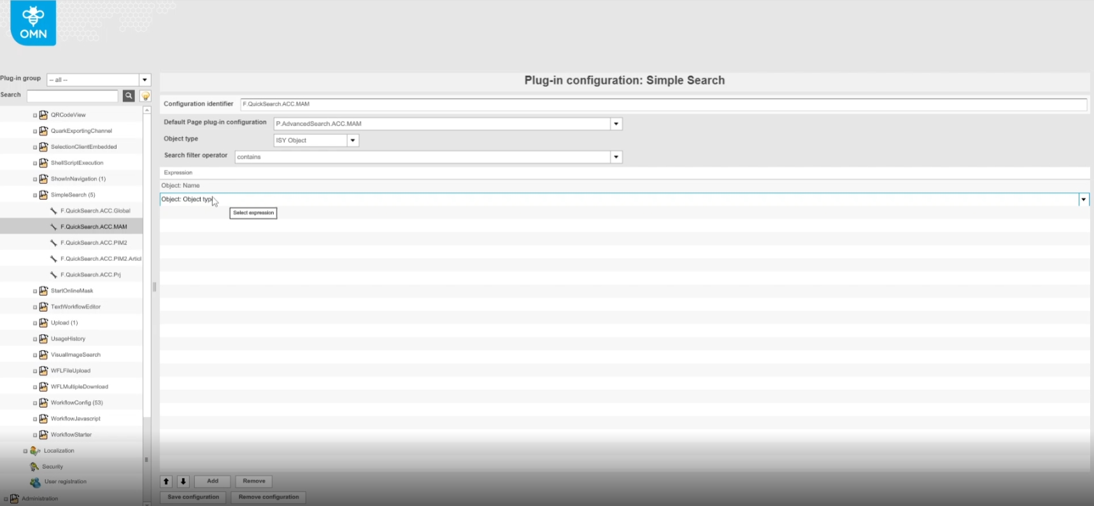Click the User registration icon
This screenshot has width=1094, height=506.
tap(35, 482)
